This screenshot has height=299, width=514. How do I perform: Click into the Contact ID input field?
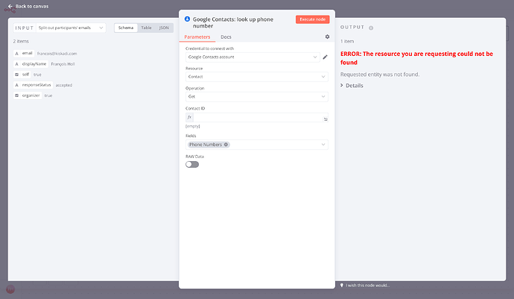(x=258, y=117)
